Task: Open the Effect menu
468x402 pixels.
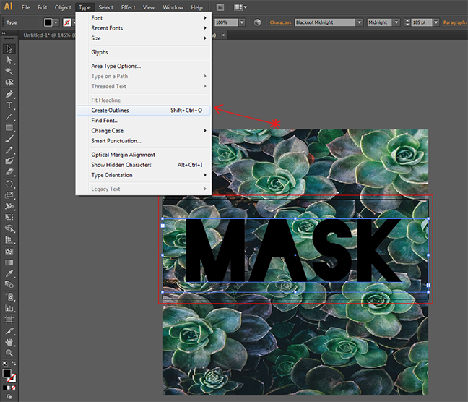Action: [129, 7]
